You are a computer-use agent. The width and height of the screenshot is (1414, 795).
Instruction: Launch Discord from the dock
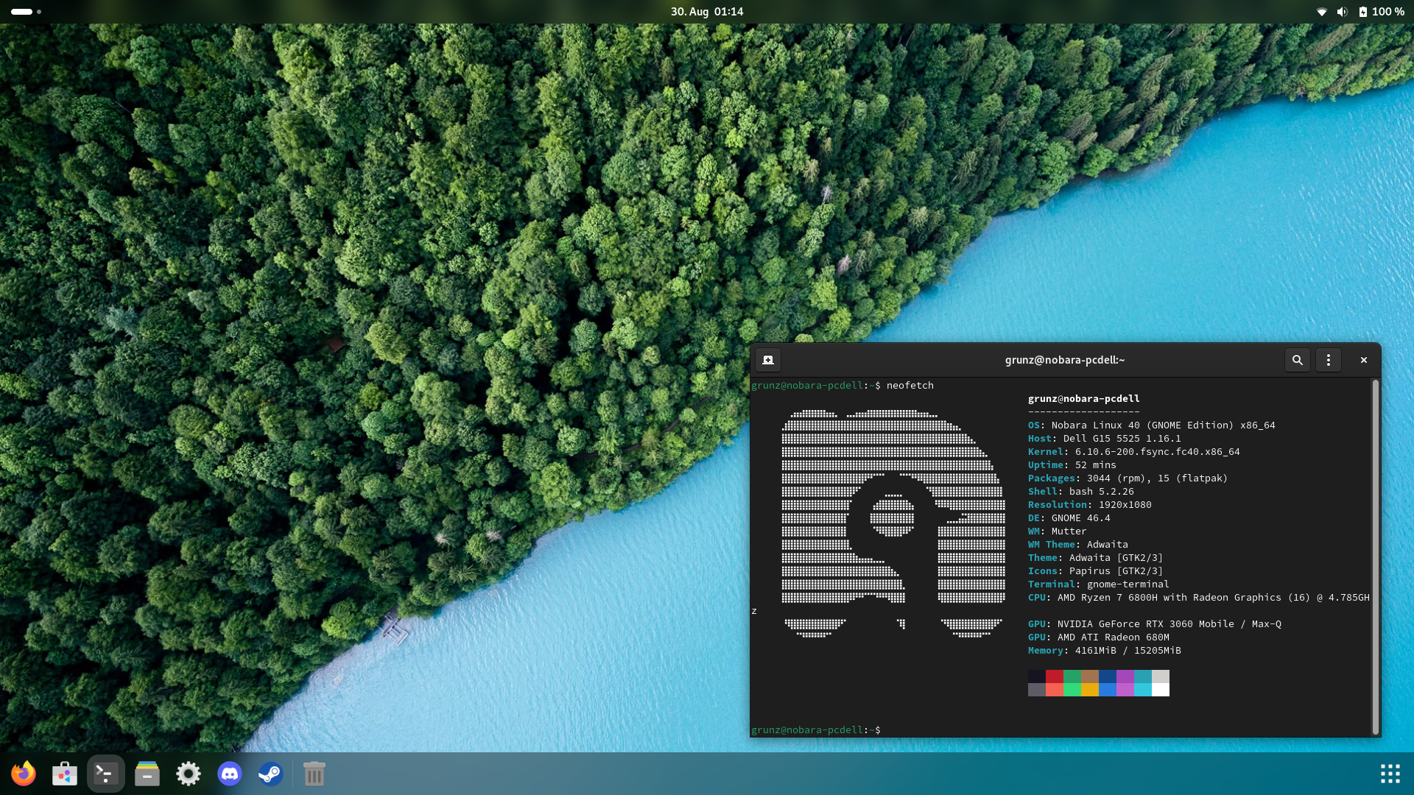[230, 774]
